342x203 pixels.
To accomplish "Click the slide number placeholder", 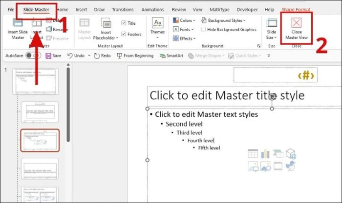I will tap(276, 75).
